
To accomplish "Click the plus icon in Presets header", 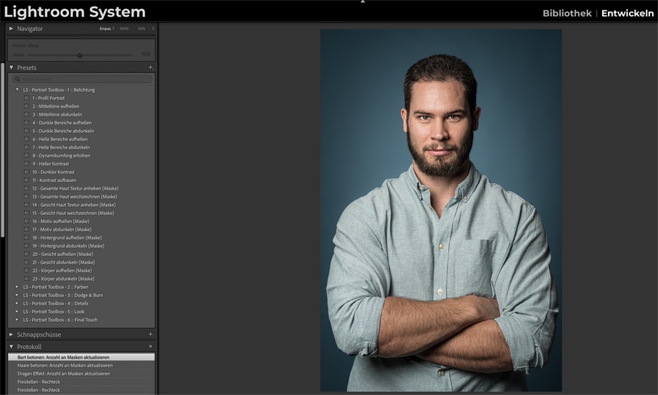I will [150, 68].
